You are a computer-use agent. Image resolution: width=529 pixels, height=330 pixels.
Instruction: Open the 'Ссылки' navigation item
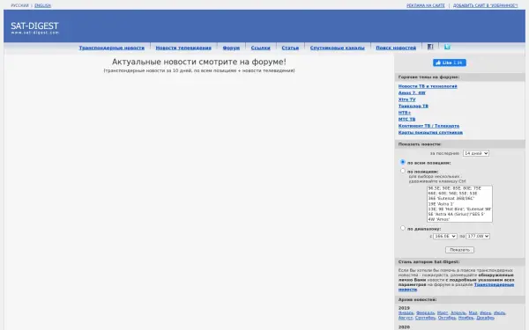pyautogui.click(x=260, y=48)
